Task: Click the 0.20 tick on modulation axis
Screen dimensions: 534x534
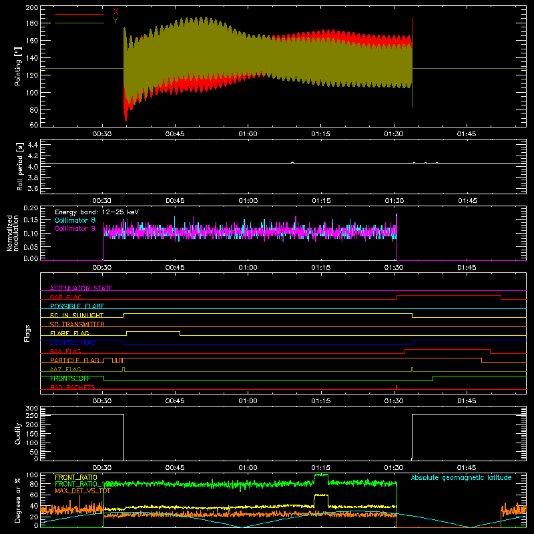Action: (x=31, y=208)
